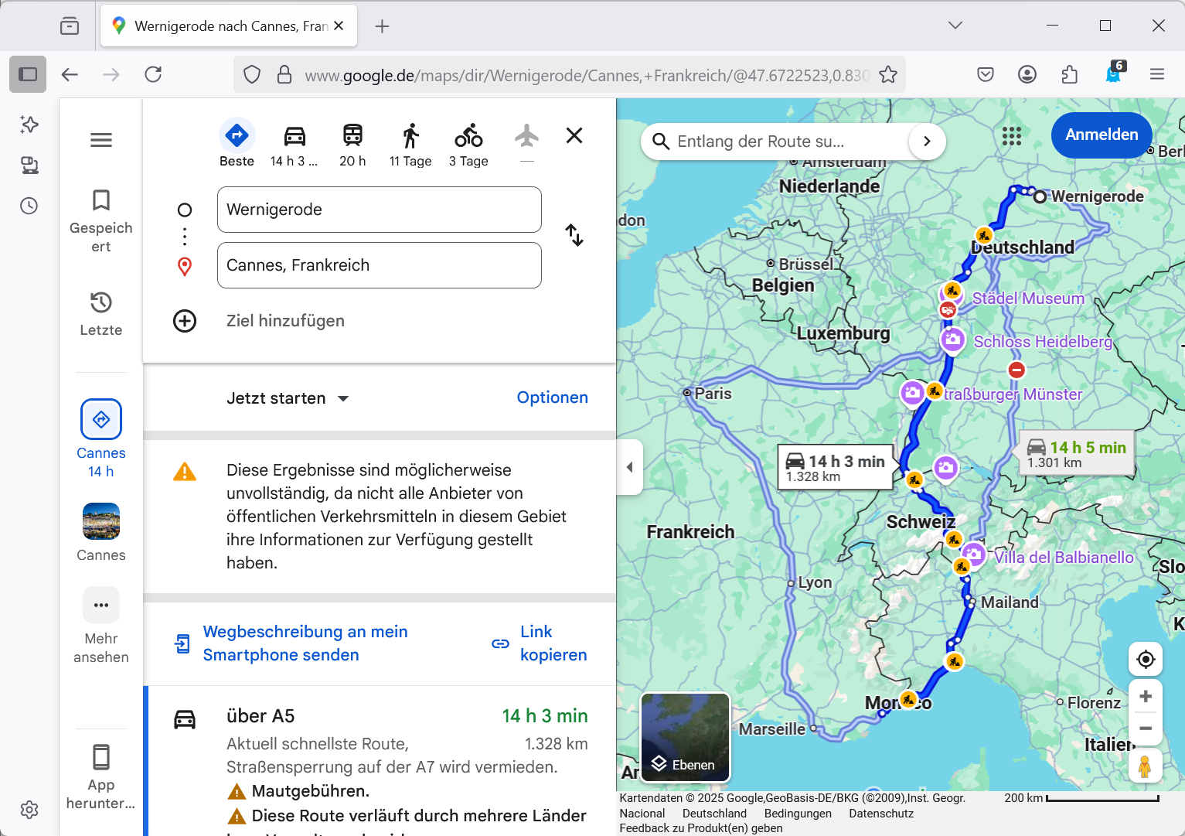Click the Straßburger Münster map marker
1185x836 pixels.
912,392
